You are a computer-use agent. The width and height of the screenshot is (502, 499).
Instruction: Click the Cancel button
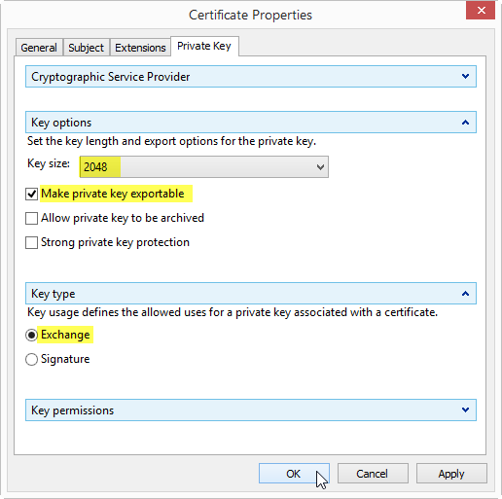373,474
